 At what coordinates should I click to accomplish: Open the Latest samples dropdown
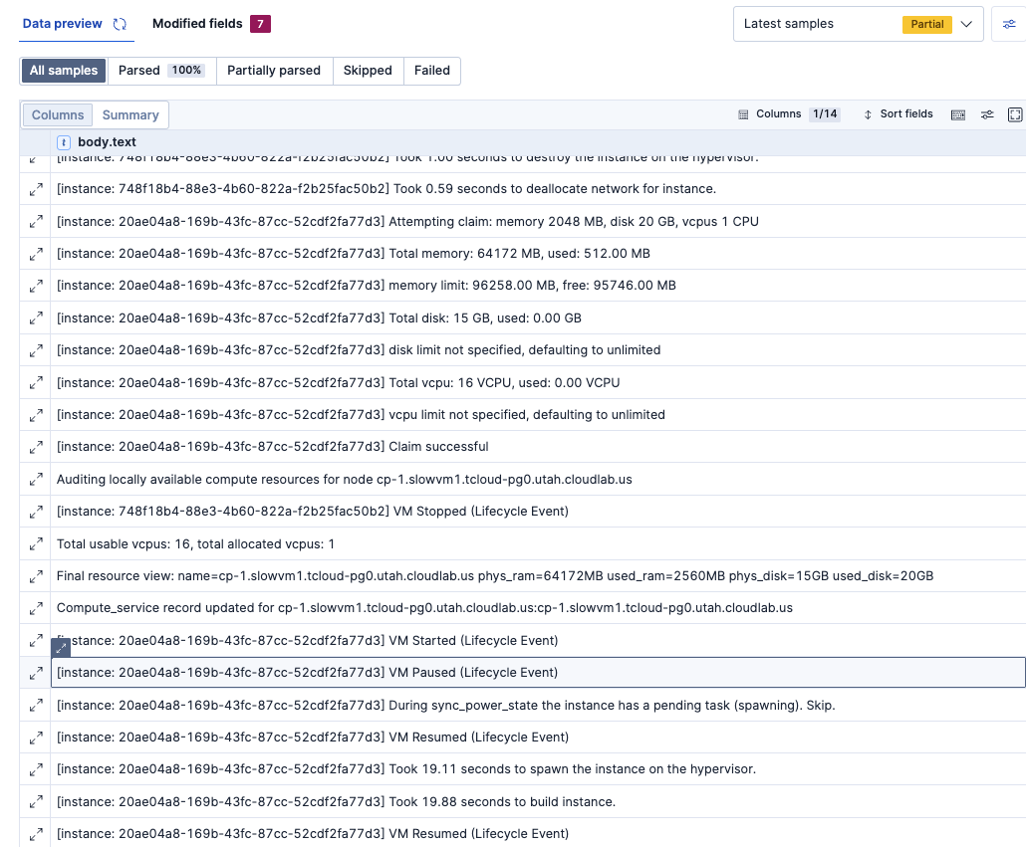tap(858, 24)
